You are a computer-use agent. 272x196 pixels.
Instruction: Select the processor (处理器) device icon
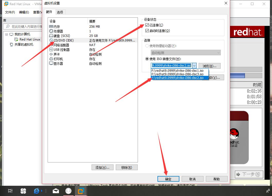tap(51, 31)
